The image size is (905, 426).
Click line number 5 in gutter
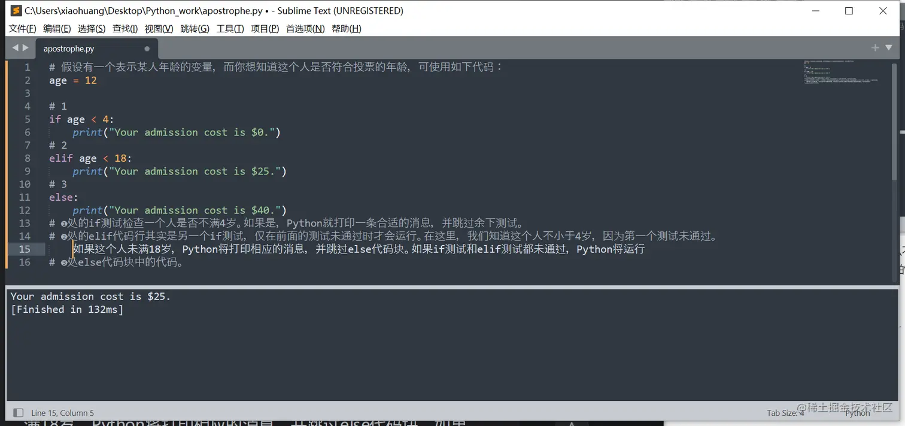pyautogui.click(x=27, y=119)
